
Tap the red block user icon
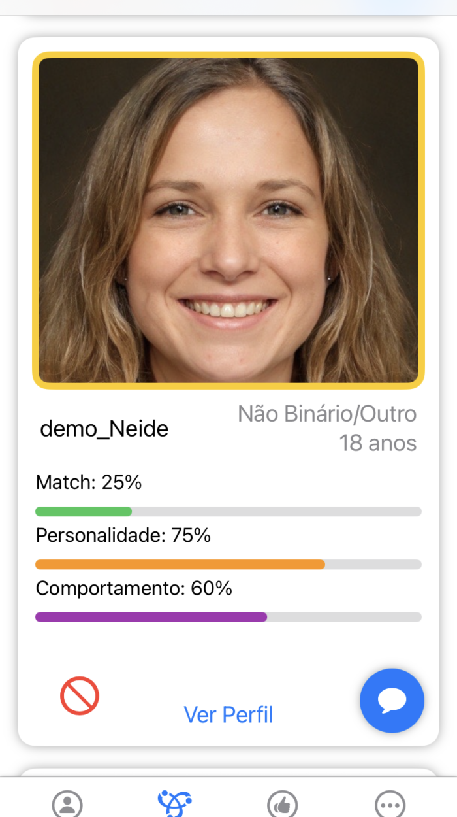pyautogui.click(x=80, y=695)
